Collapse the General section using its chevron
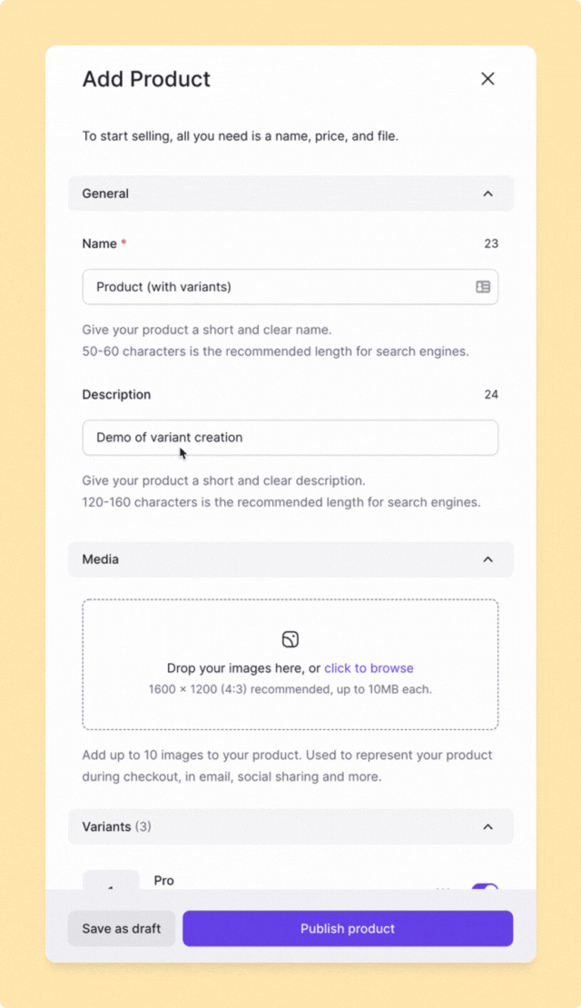The width and height of the screenshot is (581, 1008). point(487,193)
